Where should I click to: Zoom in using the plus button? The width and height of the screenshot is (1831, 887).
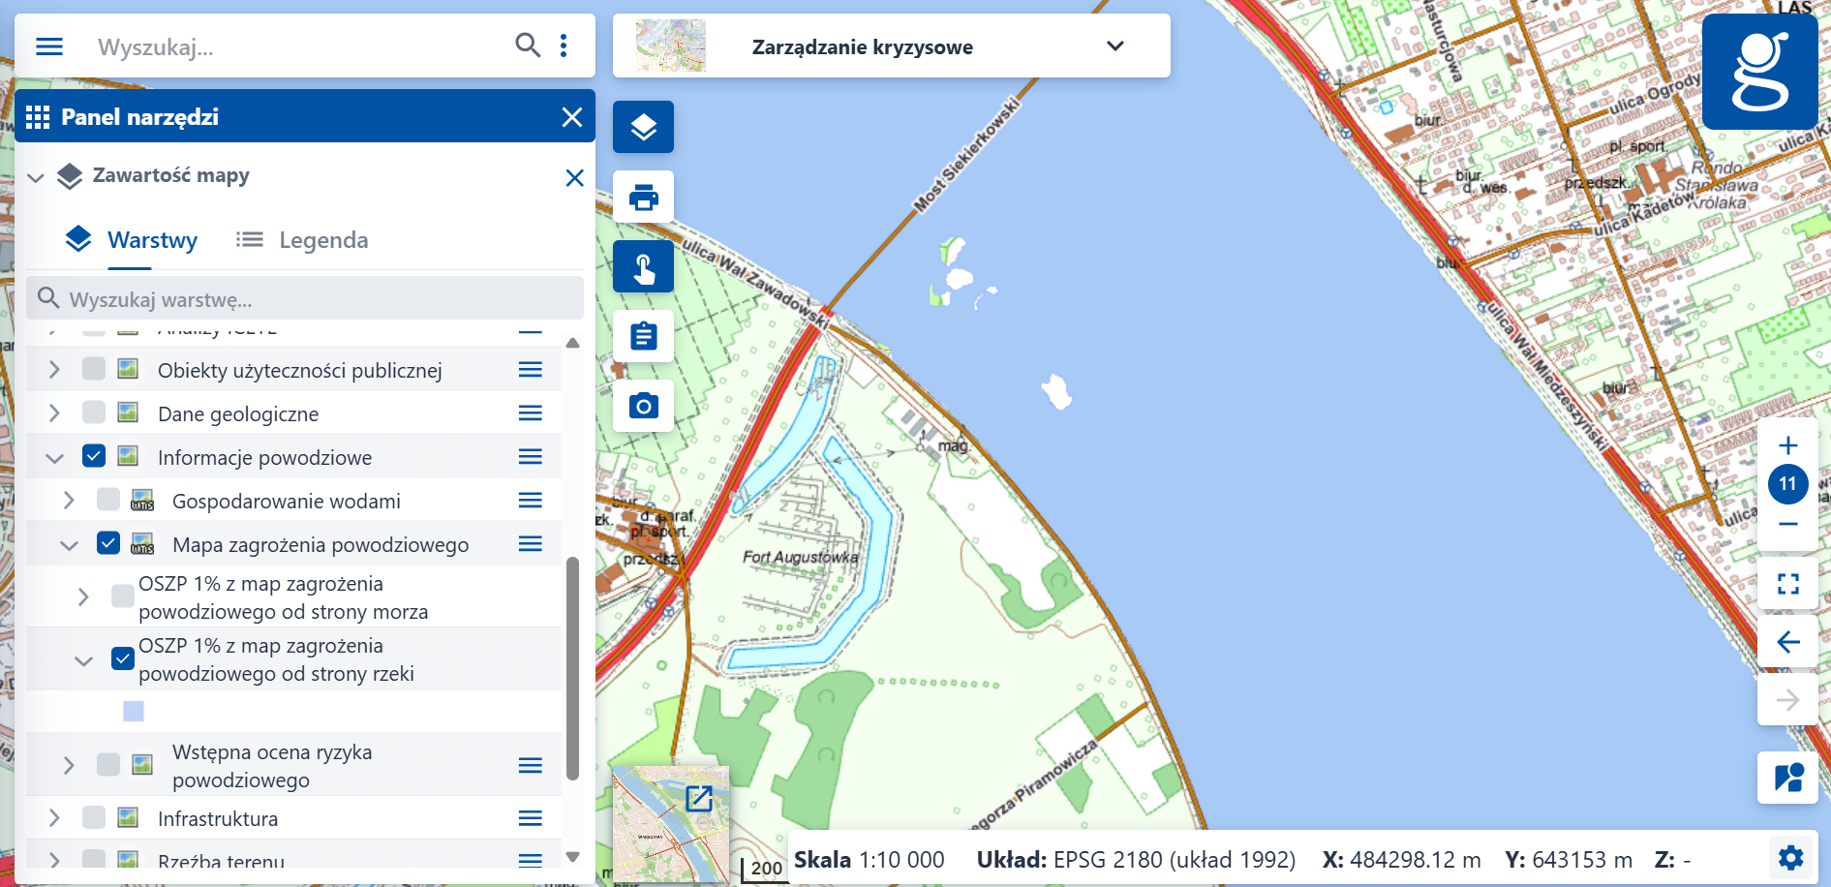1787,445
